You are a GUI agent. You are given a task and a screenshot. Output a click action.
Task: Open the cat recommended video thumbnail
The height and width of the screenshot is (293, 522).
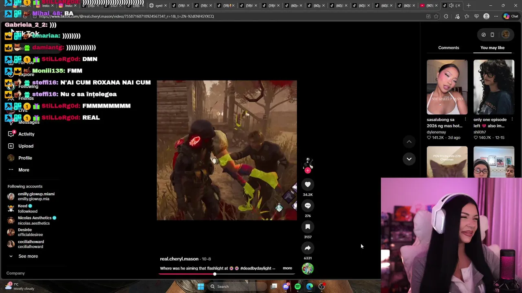tap(447, 162)
